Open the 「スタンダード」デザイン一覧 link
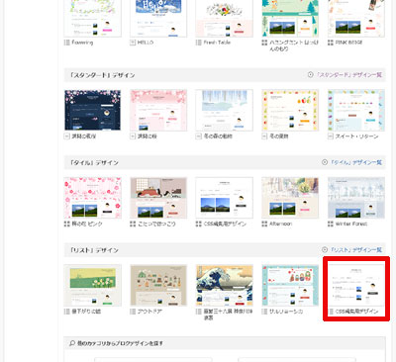 349,75
